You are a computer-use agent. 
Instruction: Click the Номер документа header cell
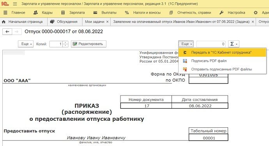146,99
